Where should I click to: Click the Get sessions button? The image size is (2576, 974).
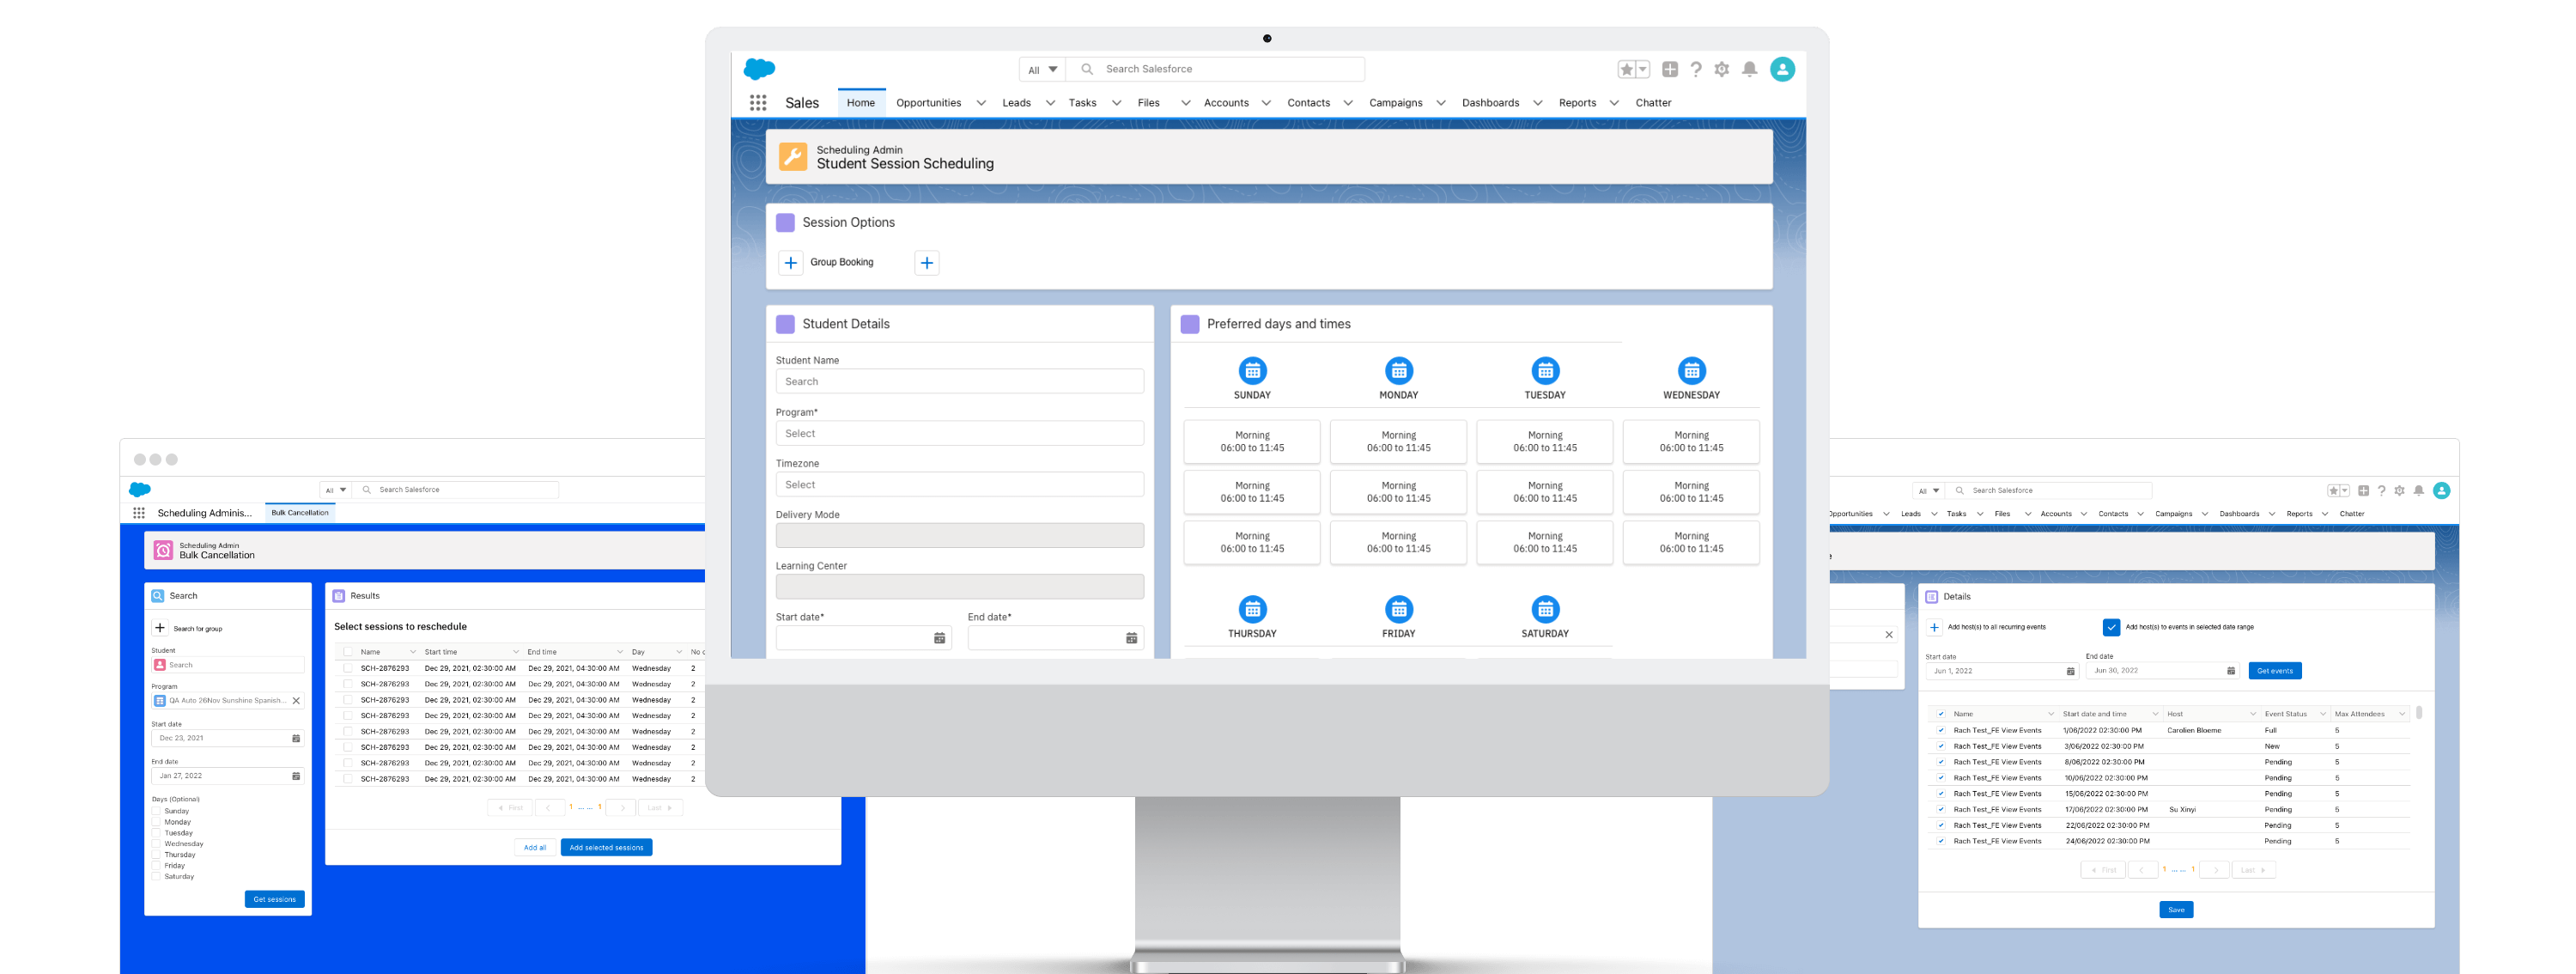pyautogui.click(x=274, y=899)
